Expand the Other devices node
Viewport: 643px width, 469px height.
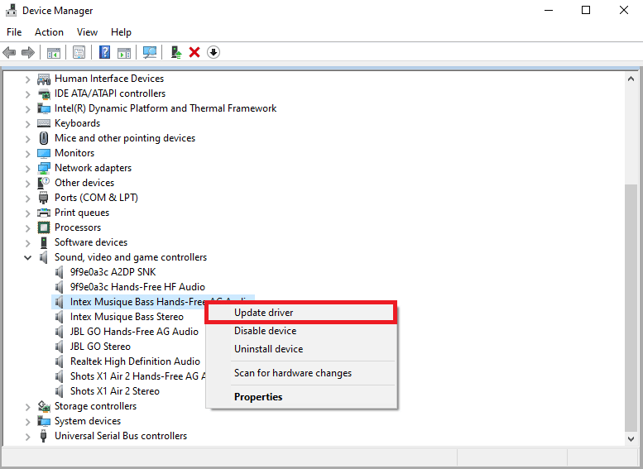28,184
